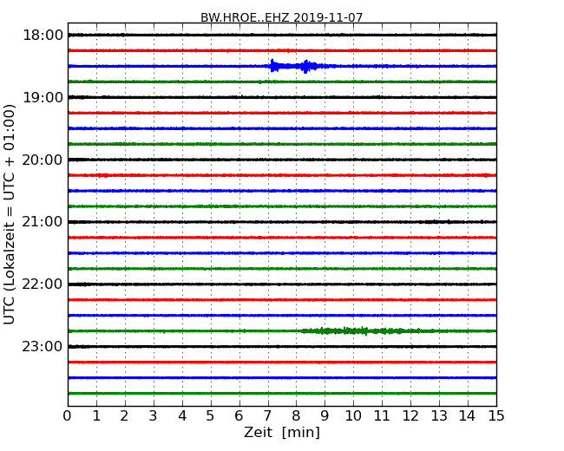Click the black trace at 23:00

pos(282,347)
